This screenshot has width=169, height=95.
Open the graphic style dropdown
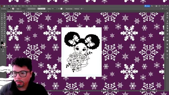[x=63, y=9]
